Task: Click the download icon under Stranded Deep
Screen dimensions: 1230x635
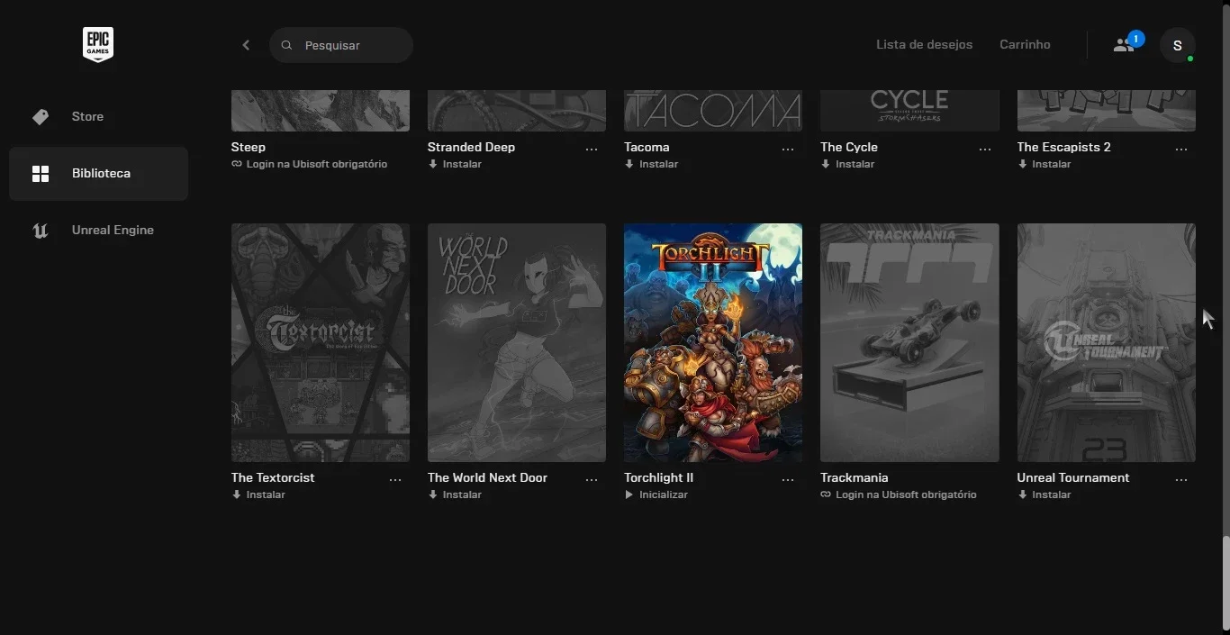Action: [433, 164]
